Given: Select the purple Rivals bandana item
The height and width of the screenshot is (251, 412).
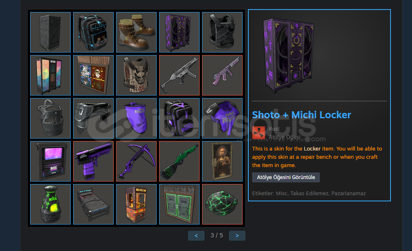Looking at the screenshot, I should 136,118.
